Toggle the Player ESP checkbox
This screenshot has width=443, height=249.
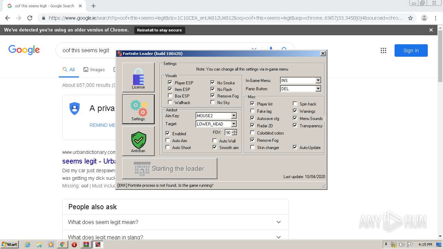coord(170,83)
